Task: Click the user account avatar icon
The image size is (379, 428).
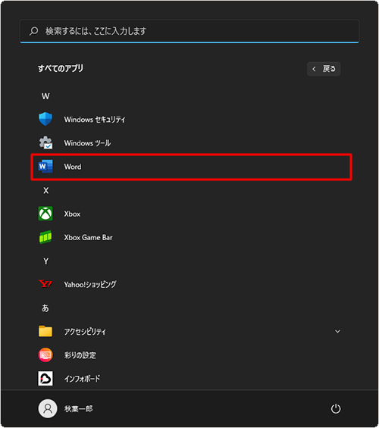Action: tap(48, 408)
